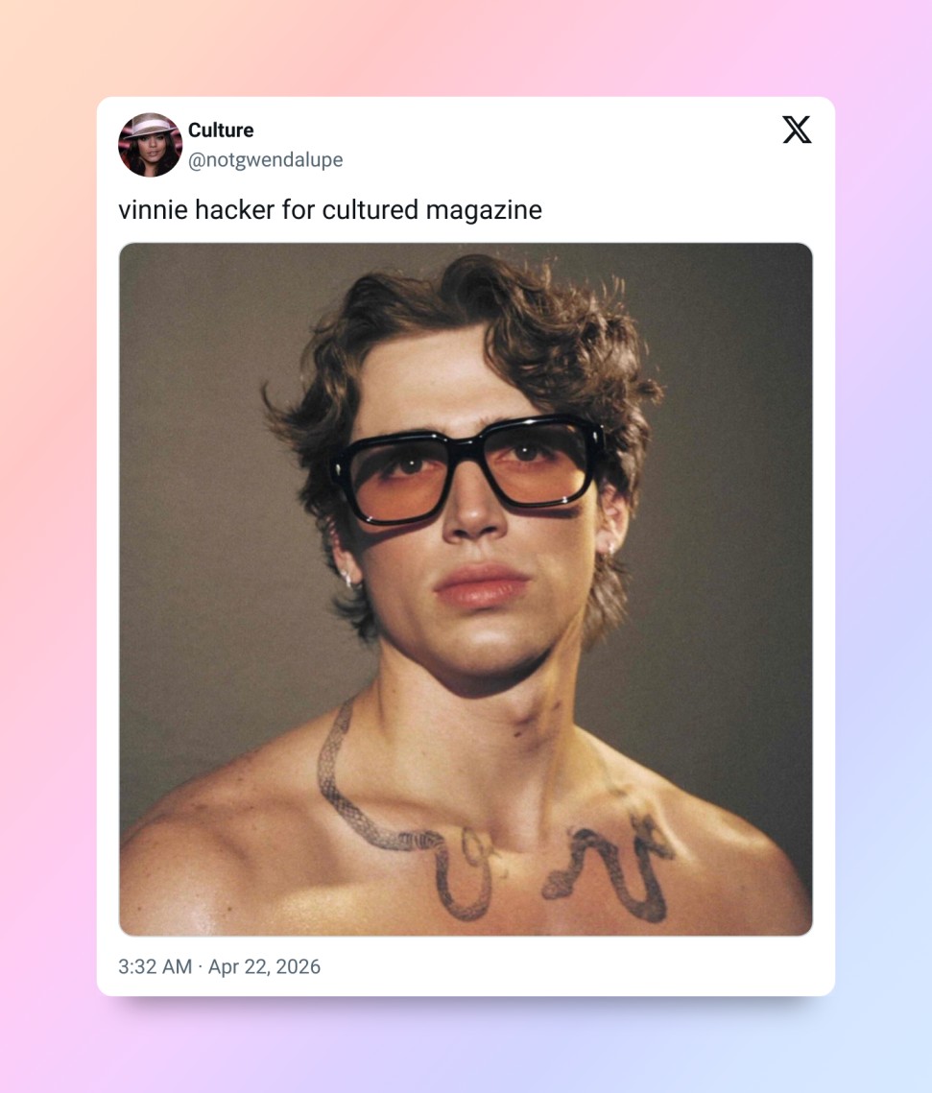This screenshot has width=932, height=1093.
Task: Click the word "hacker" in the tweet text
Action: tap(235, 210)
